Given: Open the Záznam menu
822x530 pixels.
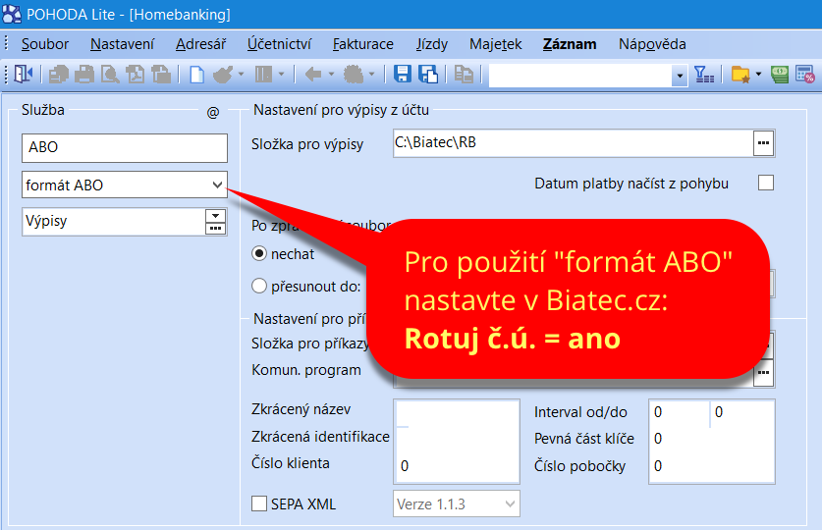Looking at the screenshot, I should tap(570, 44).
